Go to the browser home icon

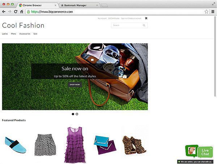[x=22, y=12]
